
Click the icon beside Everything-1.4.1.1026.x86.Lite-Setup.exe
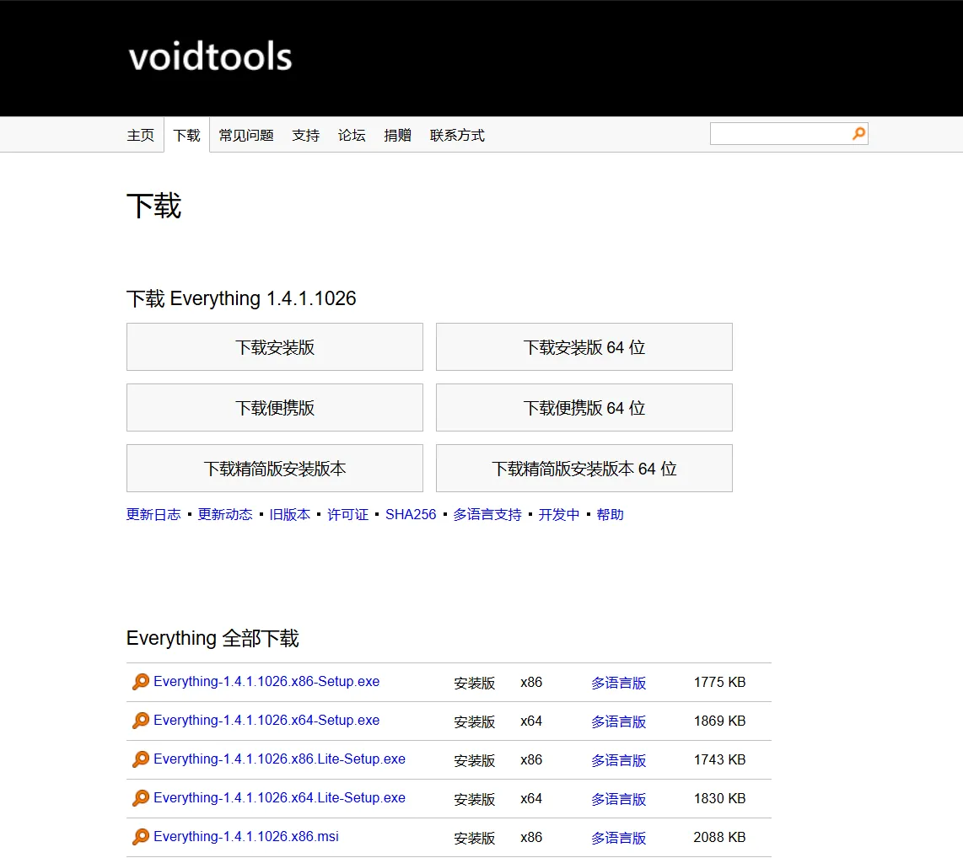[x=141, y=759]
